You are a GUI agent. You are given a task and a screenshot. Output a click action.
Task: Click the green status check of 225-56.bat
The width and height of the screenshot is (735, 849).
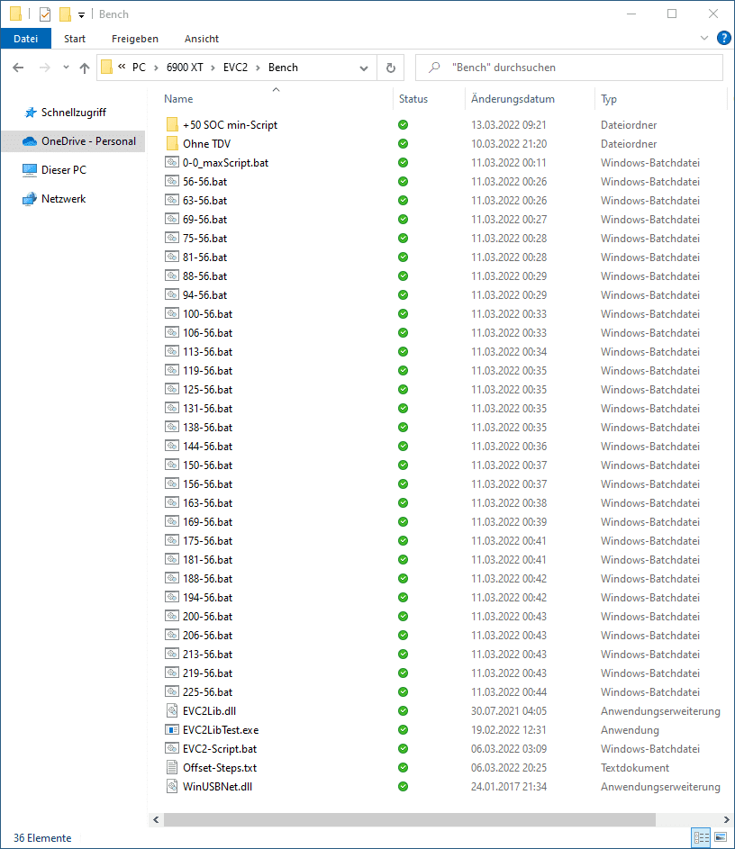403,692
